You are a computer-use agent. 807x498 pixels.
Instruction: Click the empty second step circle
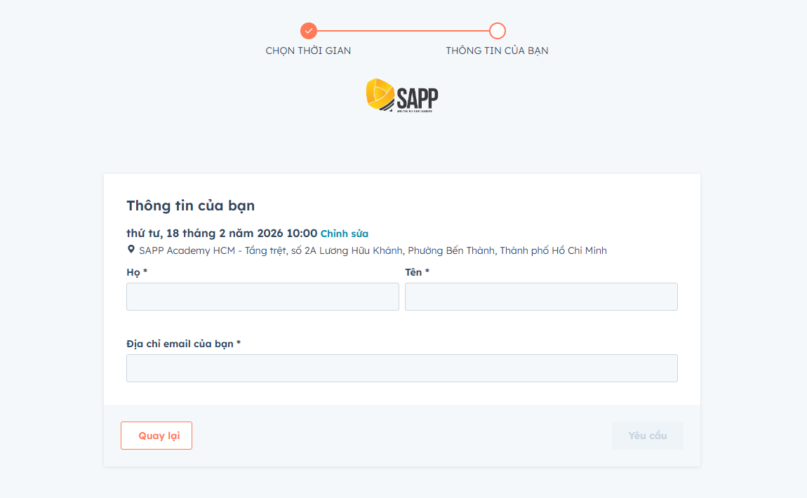498,31
